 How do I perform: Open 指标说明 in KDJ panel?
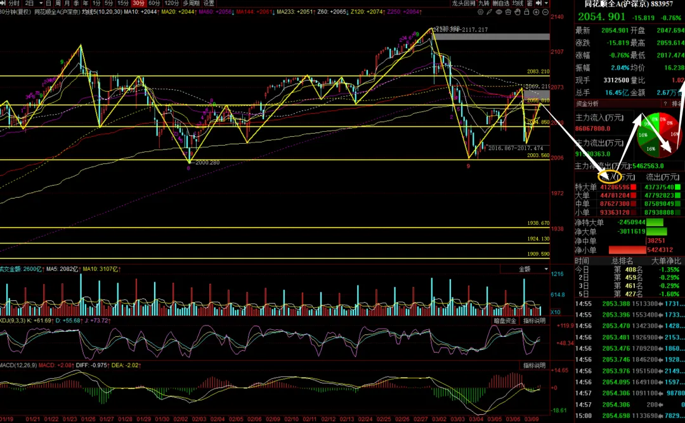534,320
